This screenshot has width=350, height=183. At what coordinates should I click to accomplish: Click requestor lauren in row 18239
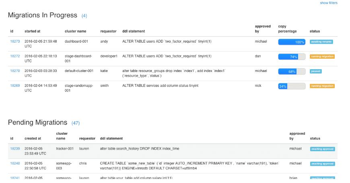click(84, 148)
